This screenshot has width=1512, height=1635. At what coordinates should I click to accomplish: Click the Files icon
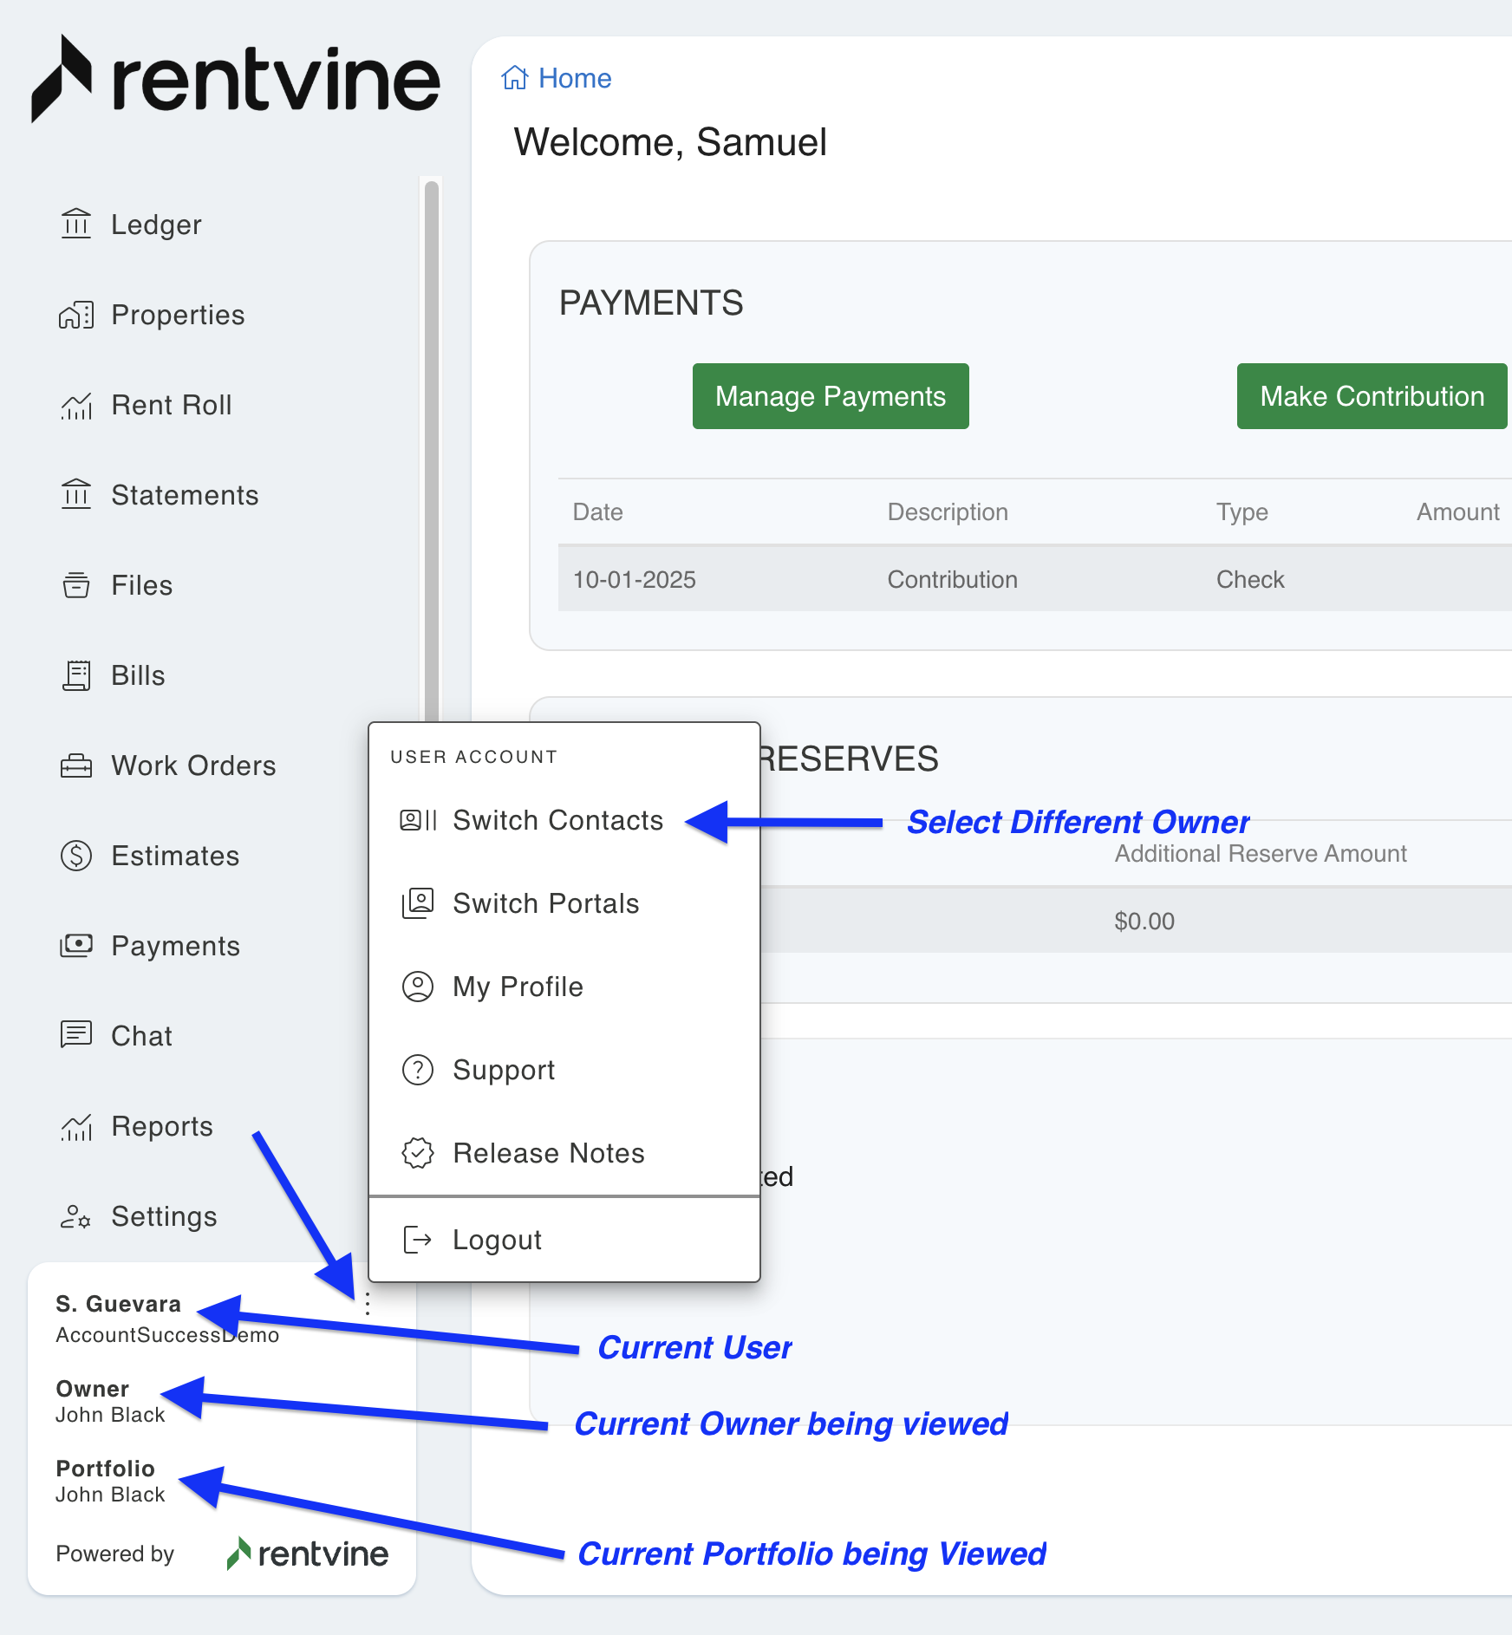point(76,585)
